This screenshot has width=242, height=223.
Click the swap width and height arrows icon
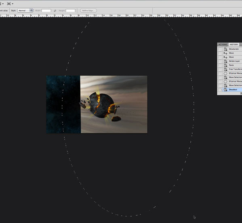click(x=55, y=11)
